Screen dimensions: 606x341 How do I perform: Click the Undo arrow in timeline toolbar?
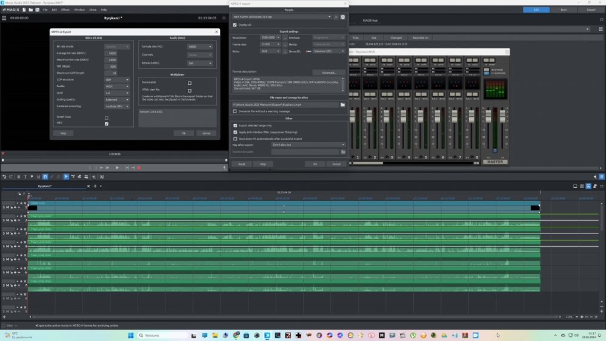point(4,177)
